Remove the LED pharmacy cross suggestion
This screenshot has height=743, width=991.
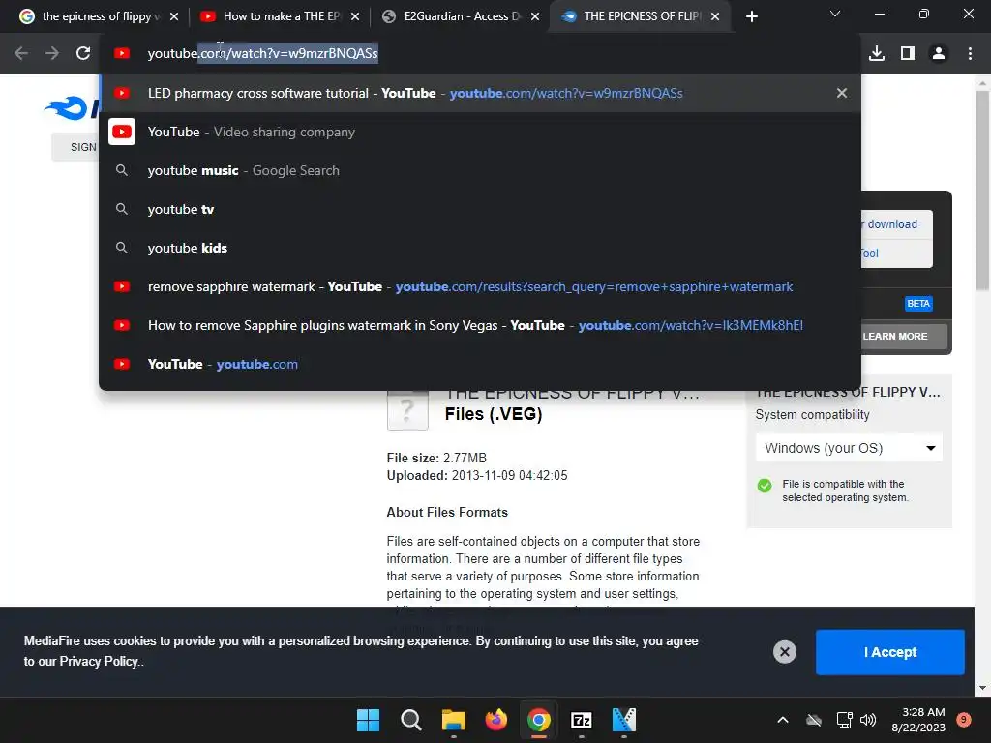(842, 93)
